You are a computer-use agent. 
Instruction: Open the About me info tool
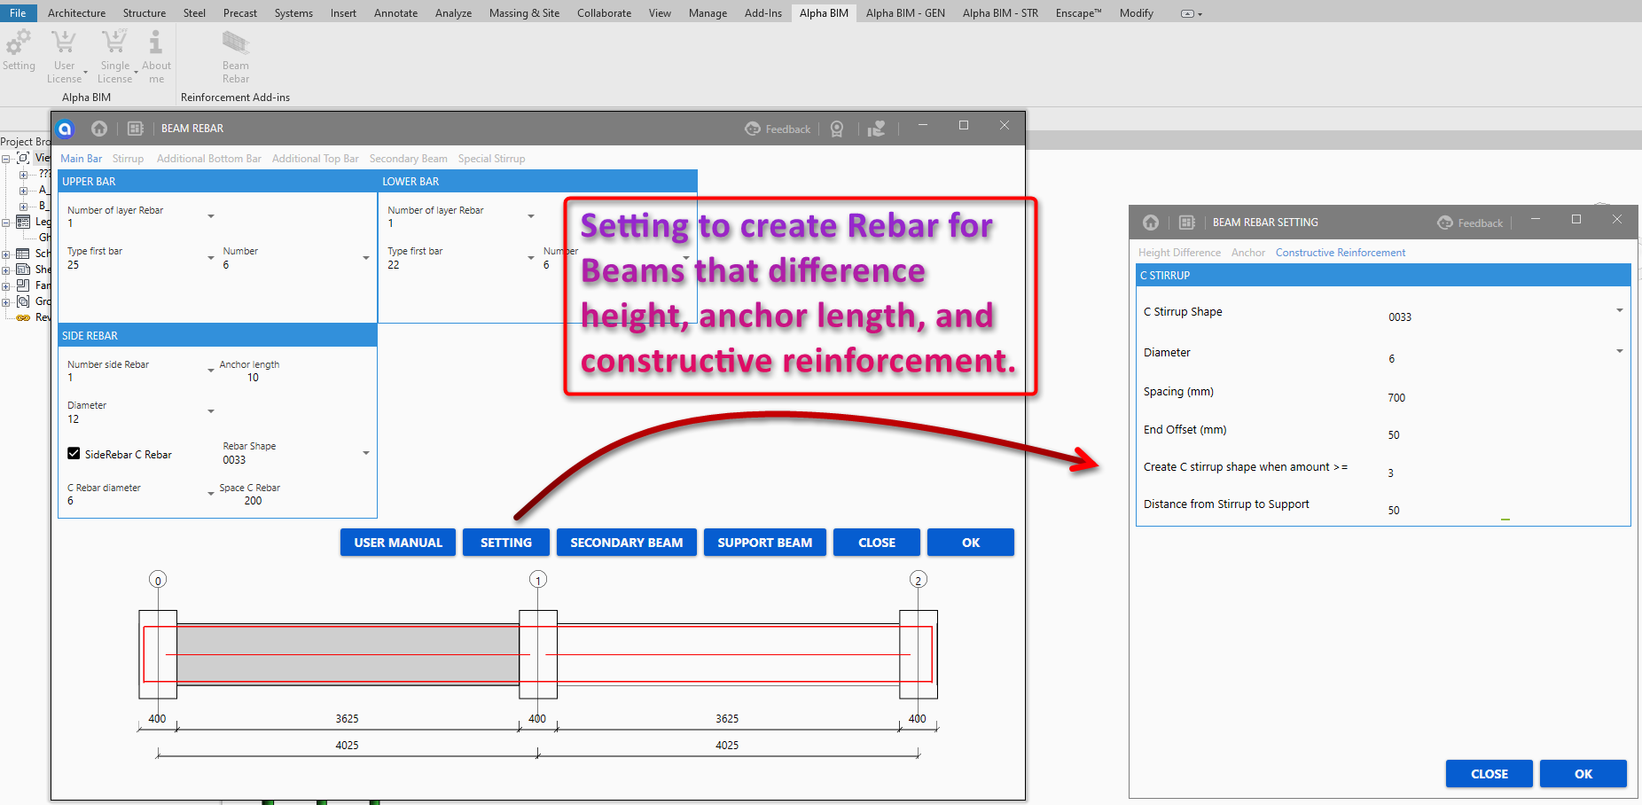click(x=156, y=55)
